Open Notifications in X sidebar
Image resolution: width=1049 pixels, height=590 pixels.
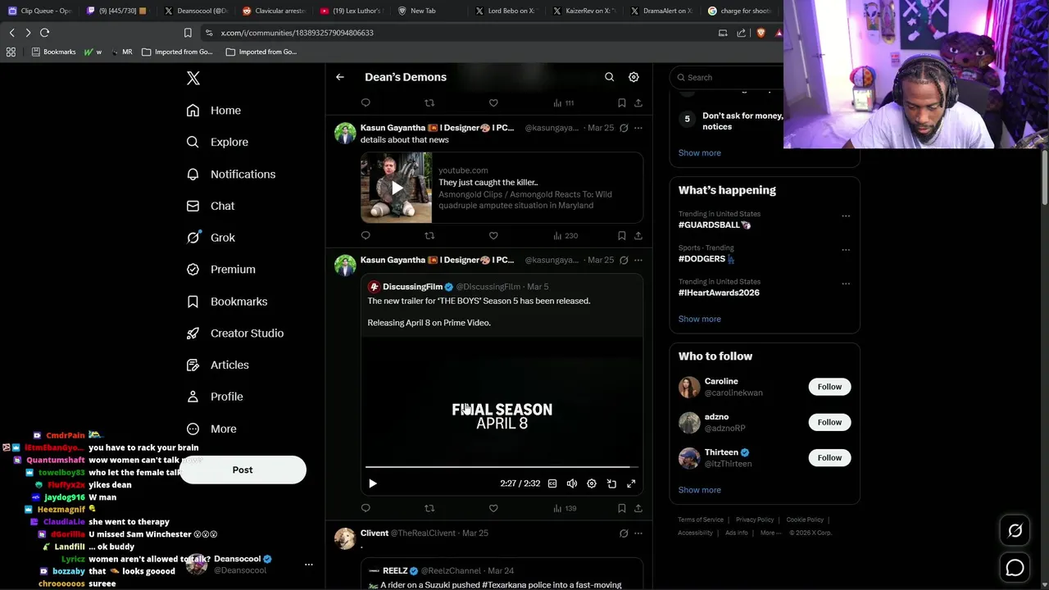tap(230, 174)
